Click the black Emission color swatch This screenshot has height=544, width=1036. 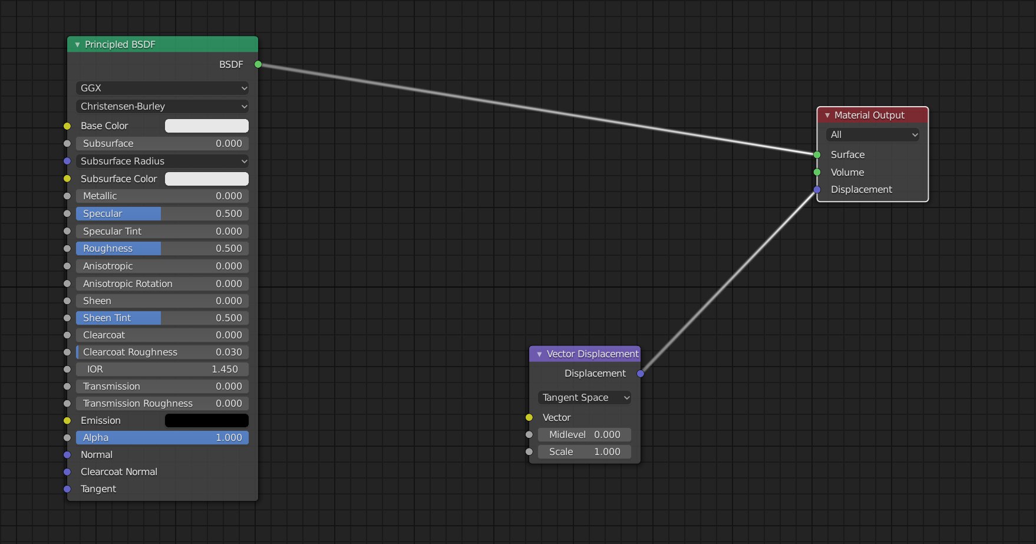pyautogui.click(x=207, y=420)
